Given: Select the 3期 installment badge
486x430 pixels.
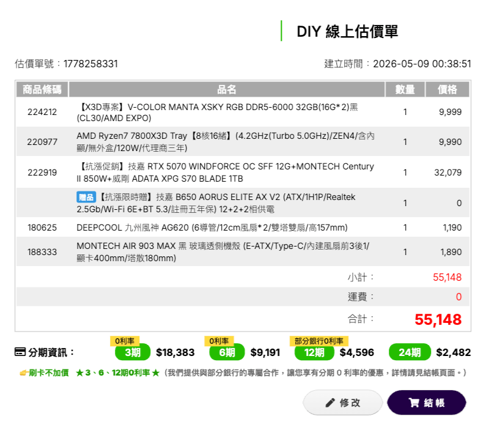Looking at the screenshot, I should (132, 352).
